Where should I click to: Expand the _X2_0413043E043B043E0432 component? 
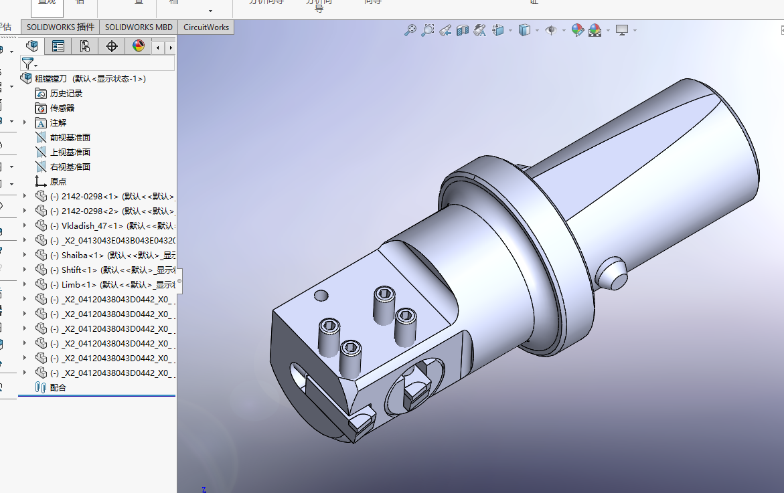25,239
